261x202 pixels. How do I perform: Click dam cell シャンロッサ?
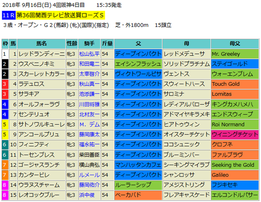click(x=186, y=175)
